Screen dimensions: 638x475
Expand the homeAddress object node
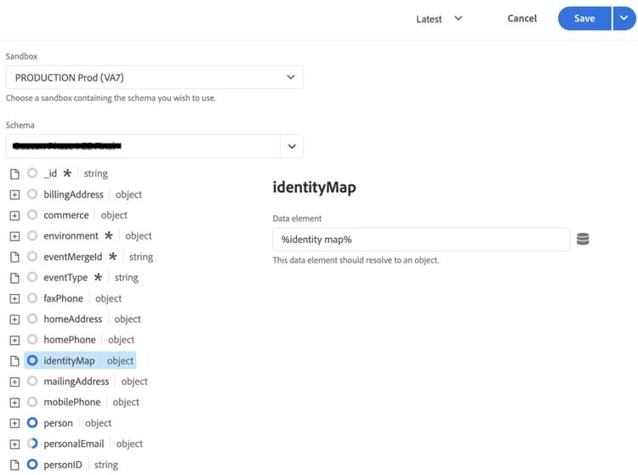[x=14, y=319]
